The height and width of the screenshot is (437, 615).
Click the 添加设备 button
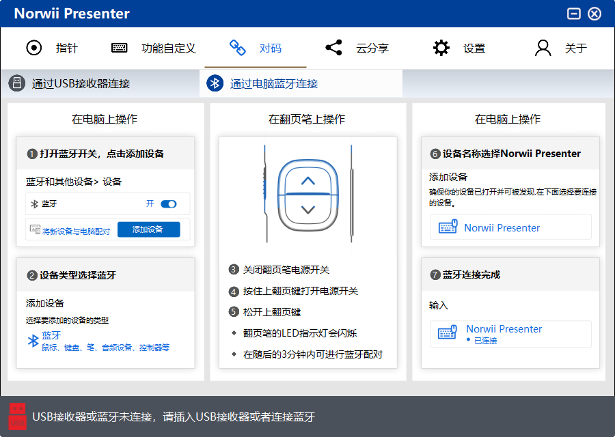pyautogui.click(x=149, y=229)
